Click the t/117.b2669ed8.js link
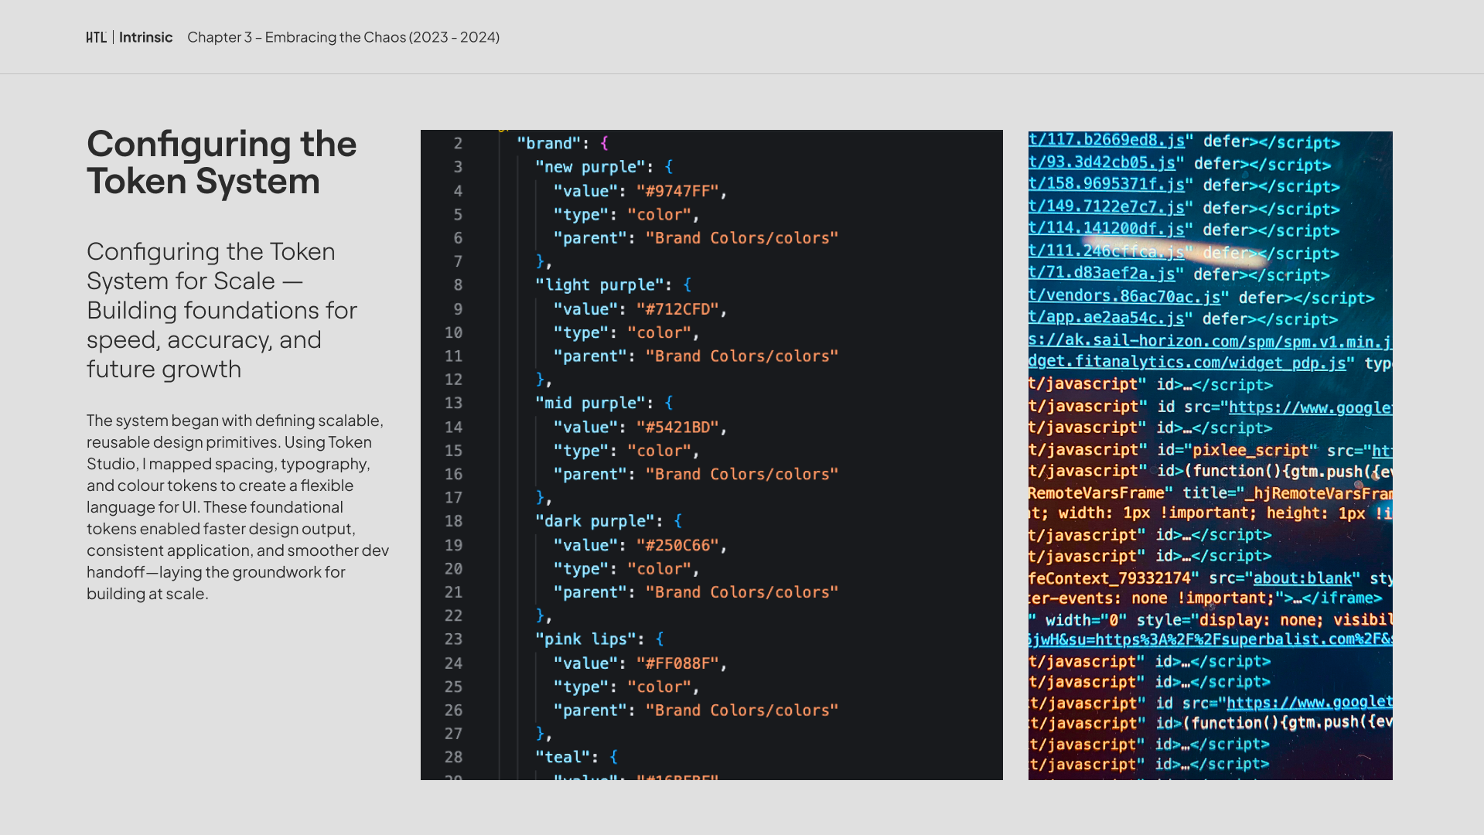 (x=1107, y=140)
